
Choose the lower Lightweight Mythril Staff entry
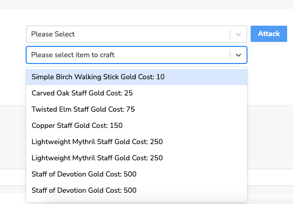[x=137, y=158]
